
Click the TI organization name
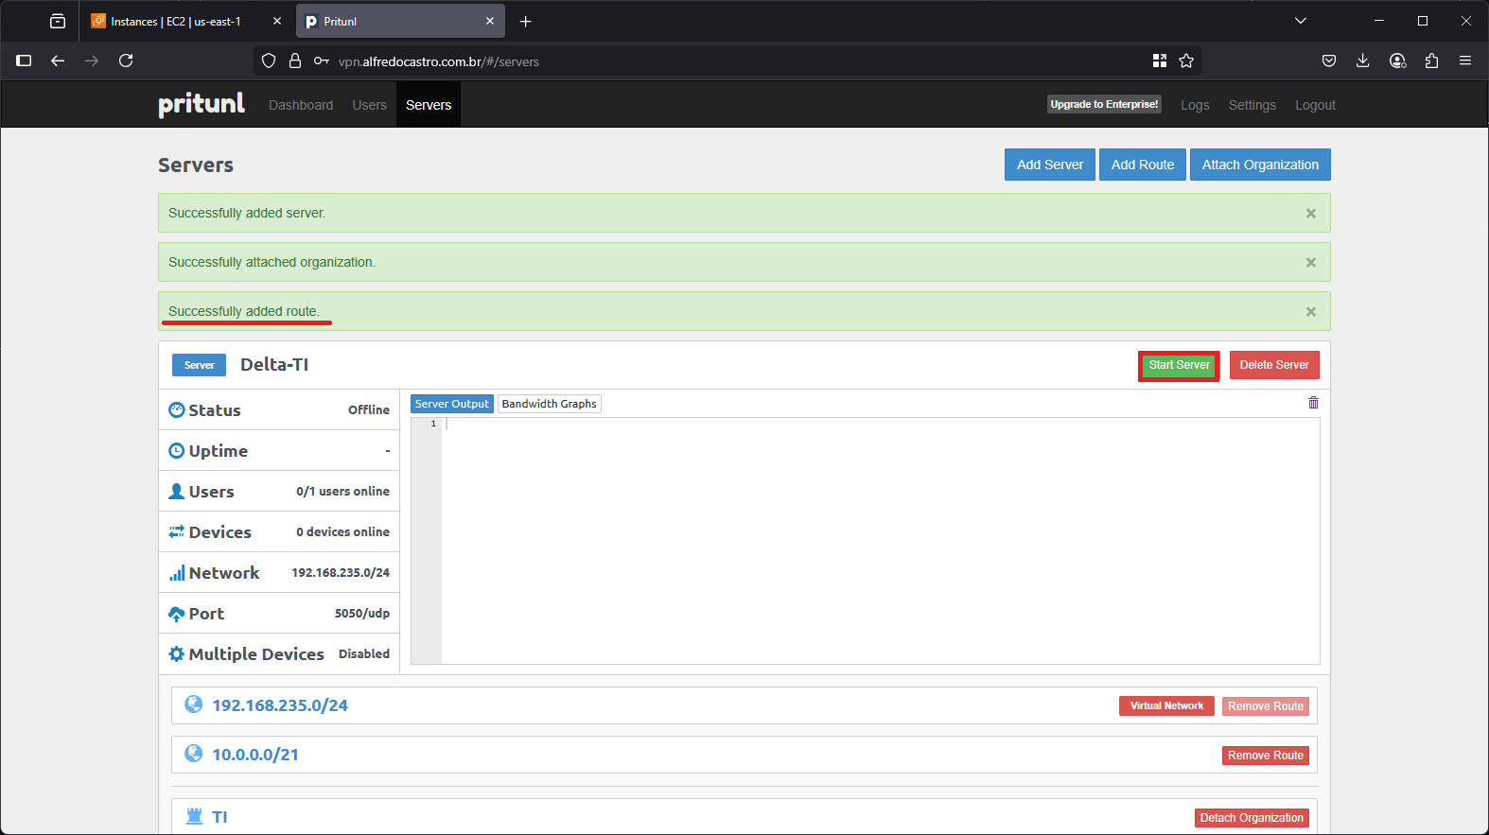coord(219,817)
